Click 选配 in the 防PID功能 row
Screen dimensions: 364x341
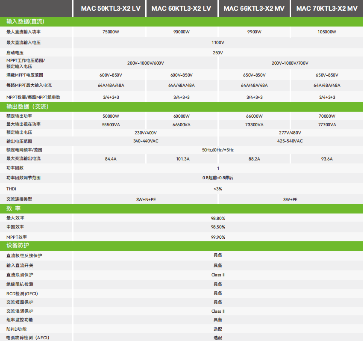click(x=218, y=329)
